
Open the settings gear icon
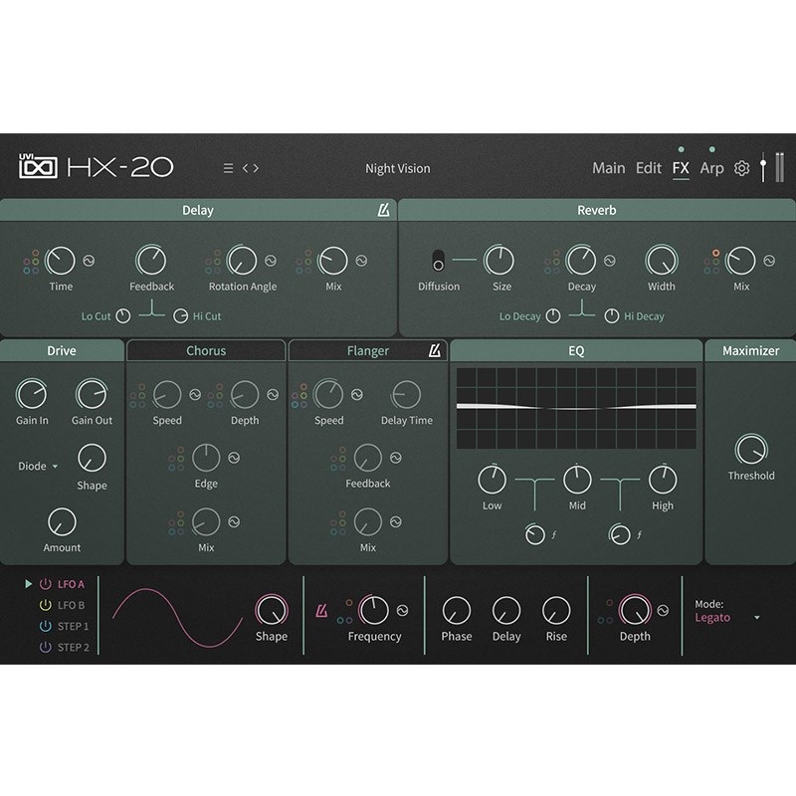pyautogui.click(x=741, y=168)
